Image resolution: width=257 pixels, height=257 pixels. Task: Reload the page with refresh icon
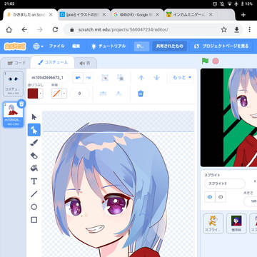click(55, 29)
